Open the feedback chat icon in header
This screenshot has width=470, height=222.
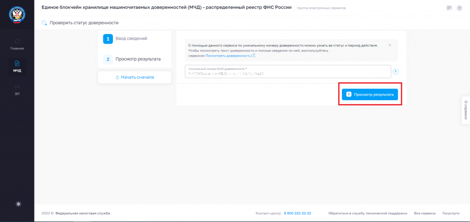tap(449, 8)
